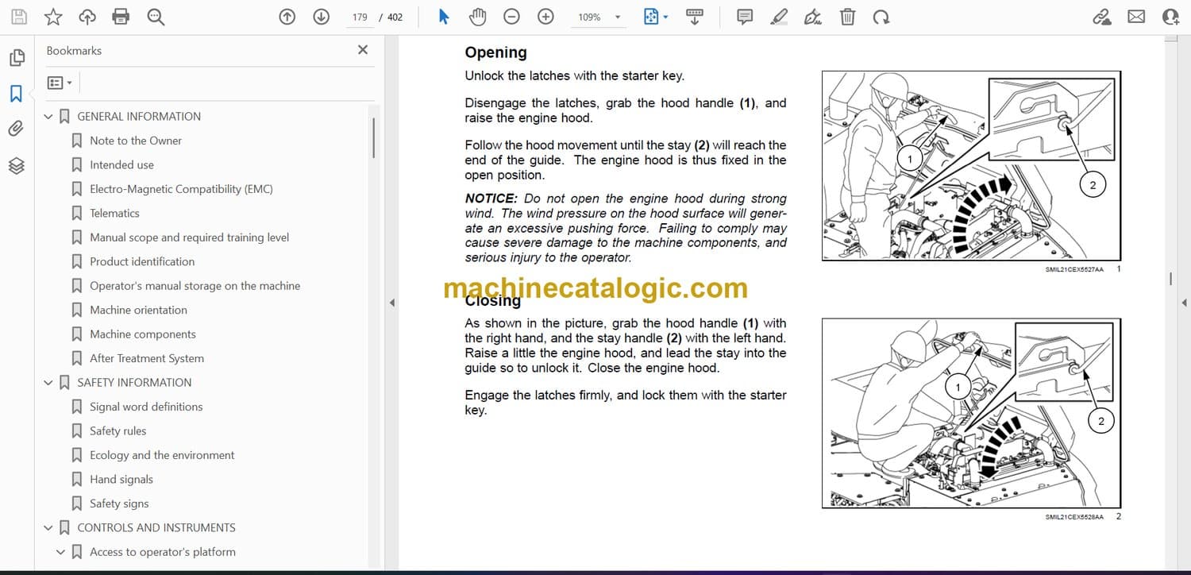
Task: Toggle the Bookmarks panel icon
Action: (17, 94)
